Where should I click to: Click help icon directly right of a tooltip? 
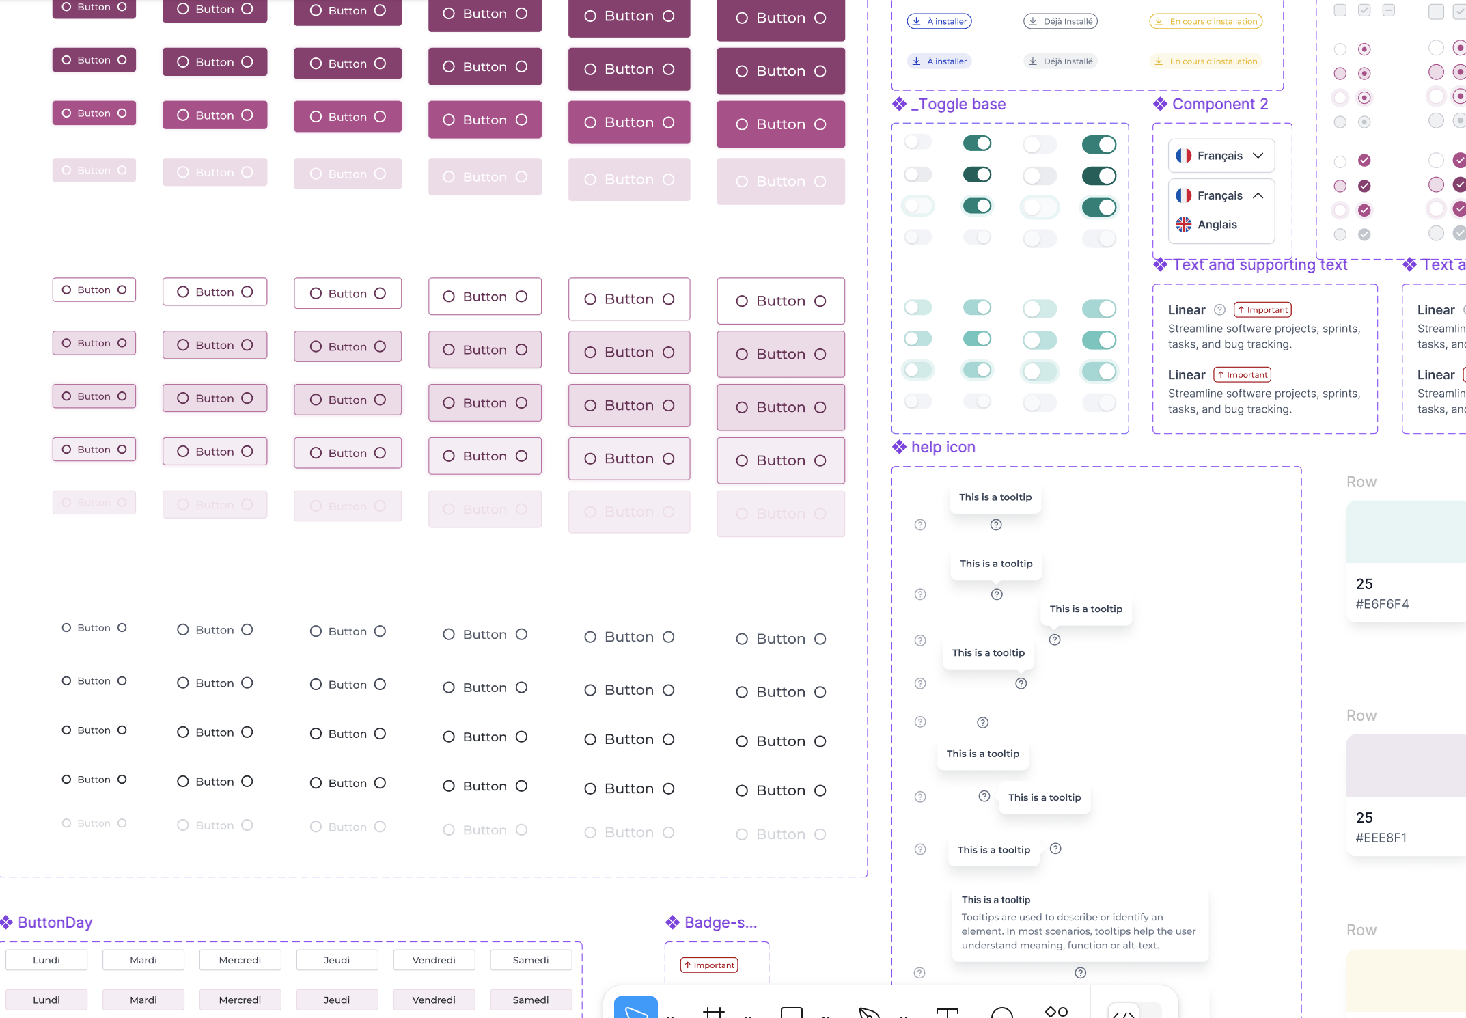coord(1055,849)
